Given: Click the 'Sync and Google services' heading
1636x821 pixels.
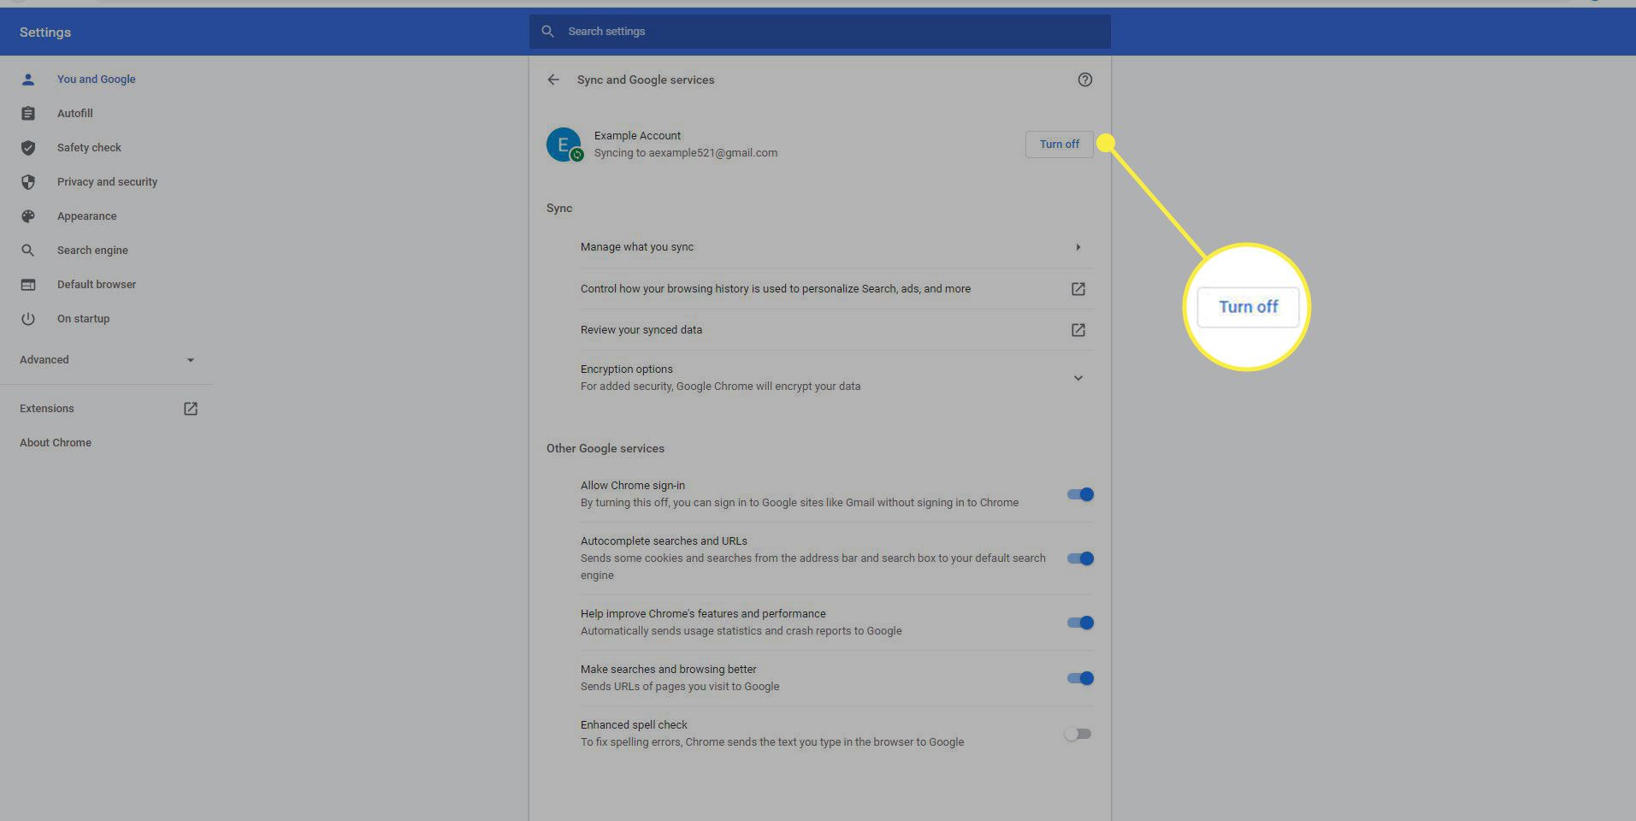Looking at the screenshot, I should [x=646, y=80].
